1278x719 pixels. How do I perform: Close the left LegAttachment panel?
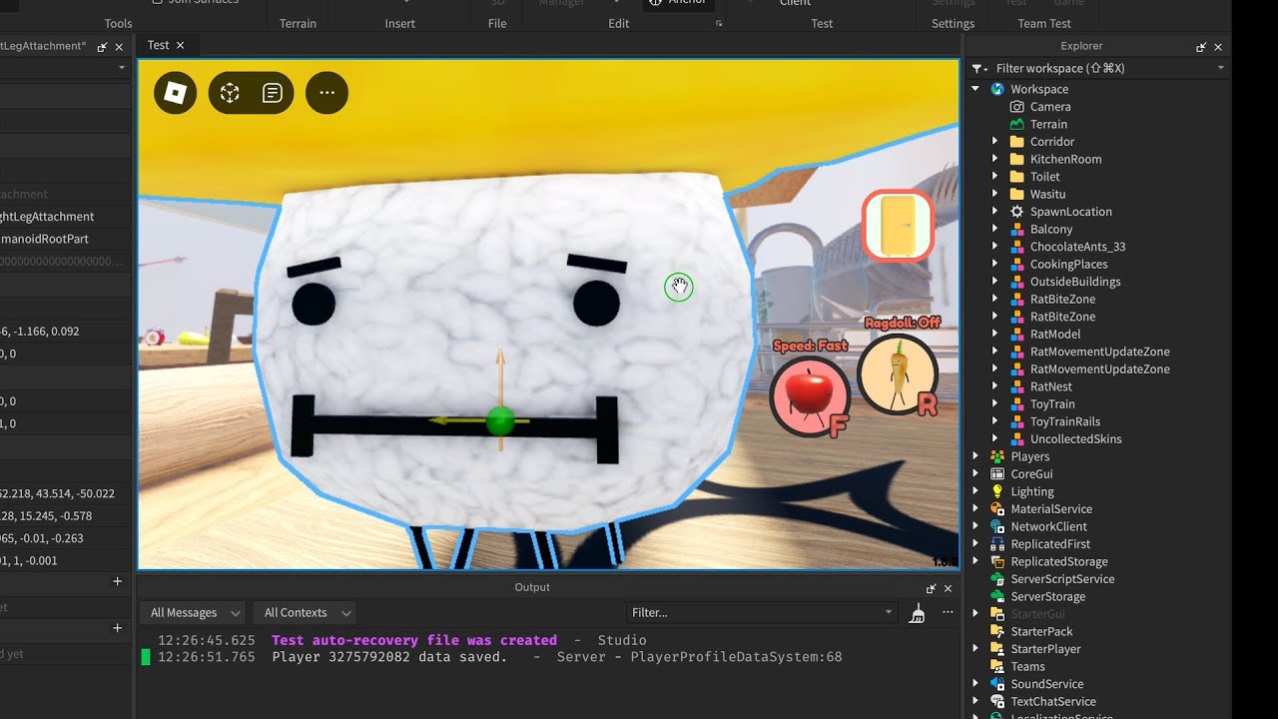point(119,47)
